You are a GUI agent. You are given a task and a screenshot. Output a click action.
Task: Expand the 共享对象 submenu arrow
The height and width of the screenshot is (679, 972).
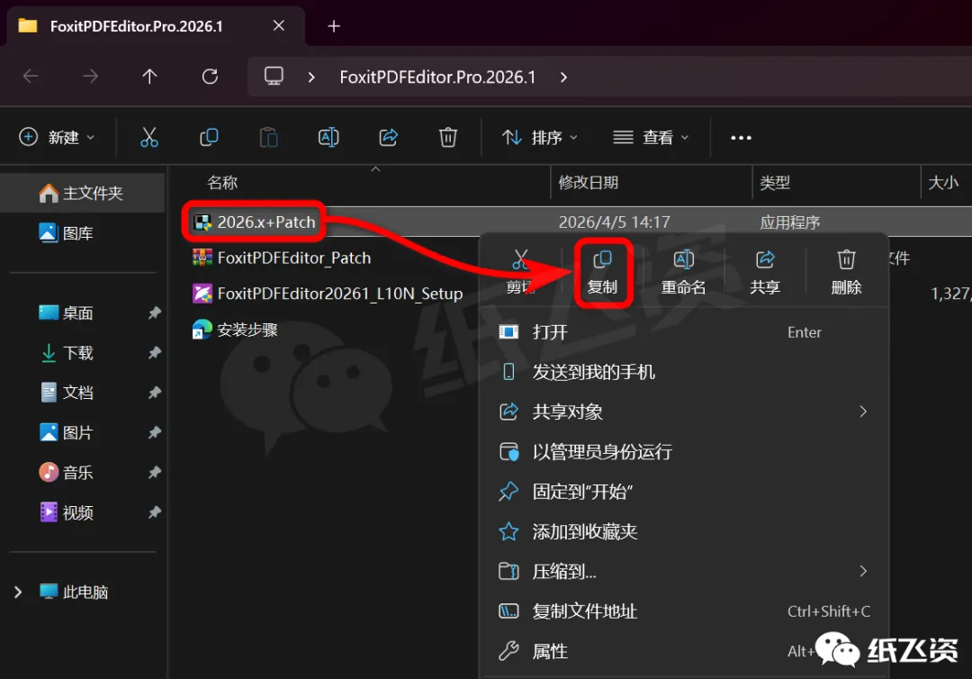click(x=863, y=412)
